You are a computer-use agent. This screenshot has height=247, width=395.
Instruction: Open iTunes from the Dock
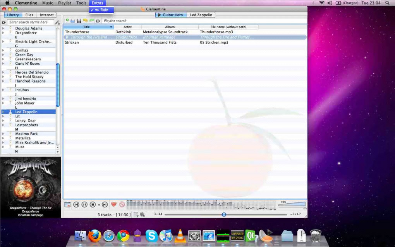pyautogui.click(x=166, y=236)
